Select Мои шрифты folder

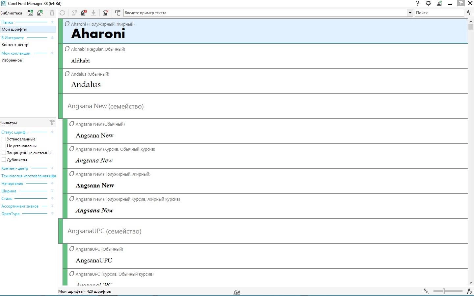point(28,29)
